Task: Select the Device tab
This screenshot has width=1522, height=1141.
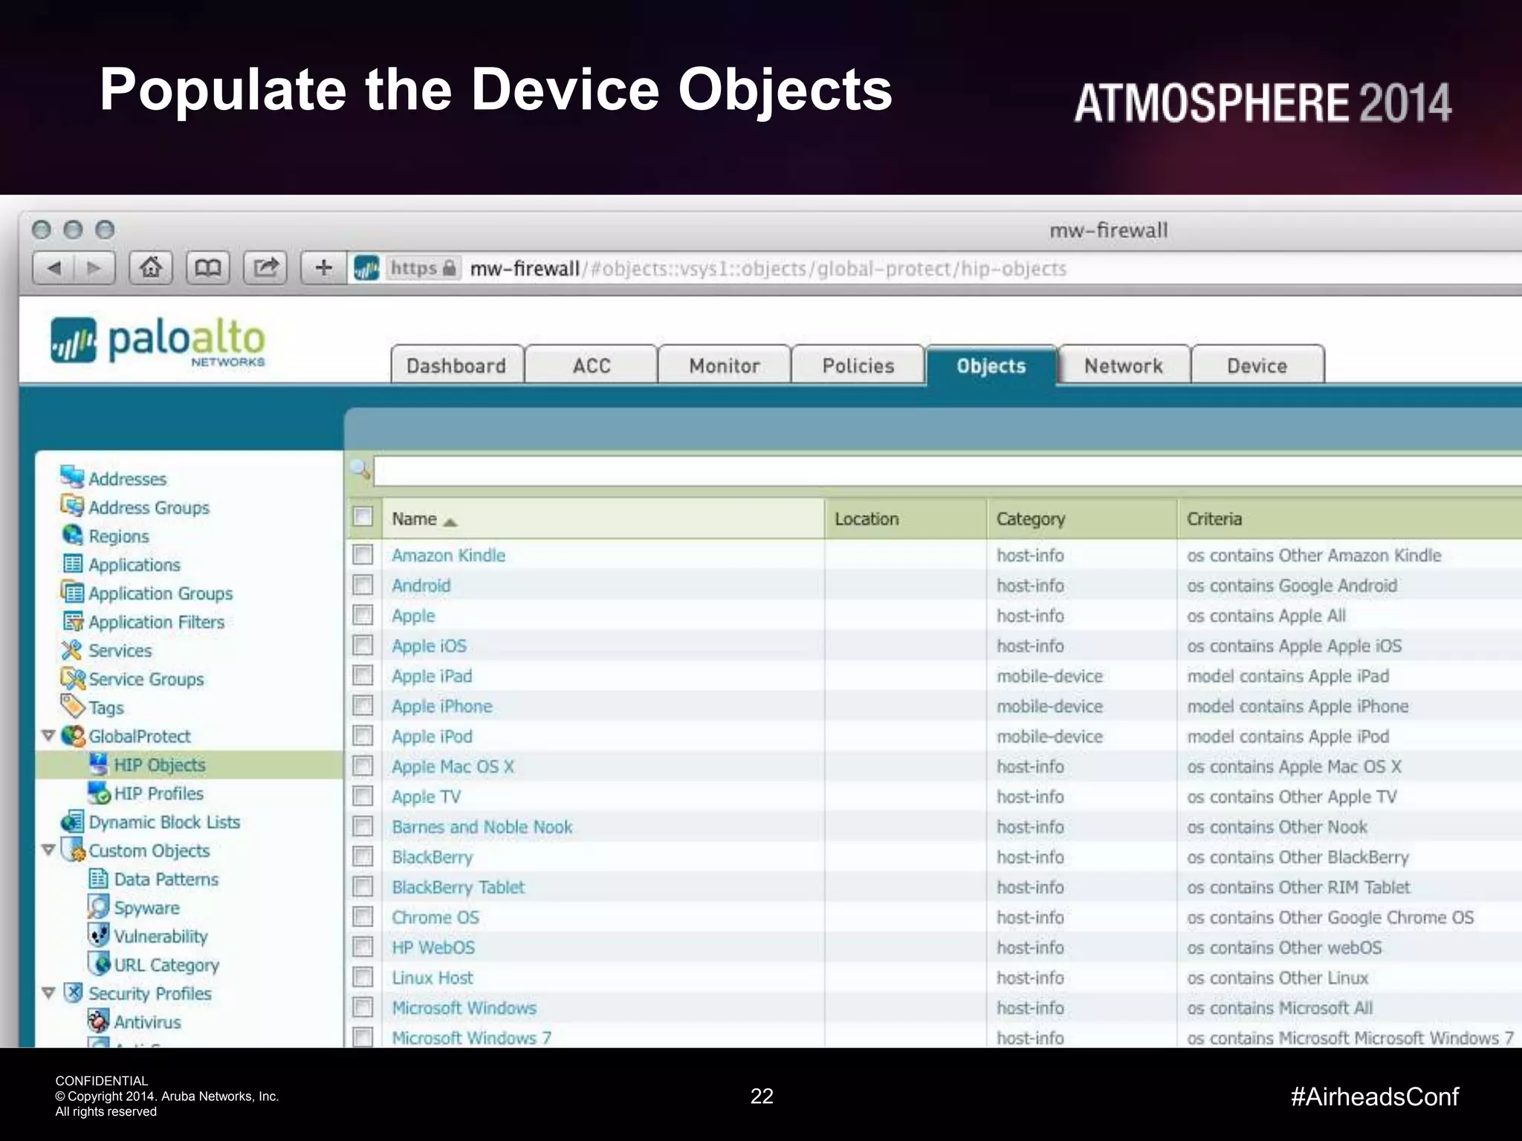Action: (1257, 365)
